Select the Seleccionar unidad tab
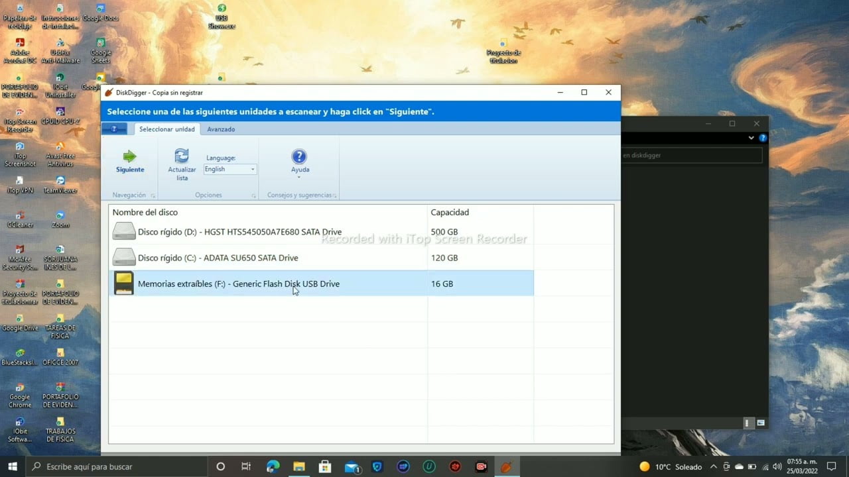The height and width of the screenshot is (477, 849). tap(167, 129)
